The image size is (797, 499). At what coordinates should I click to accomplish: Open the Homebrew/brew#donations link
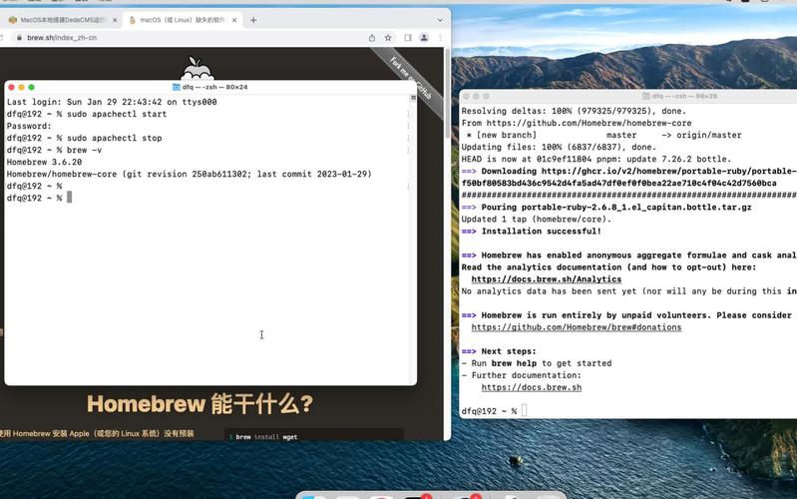coord(577,327)
